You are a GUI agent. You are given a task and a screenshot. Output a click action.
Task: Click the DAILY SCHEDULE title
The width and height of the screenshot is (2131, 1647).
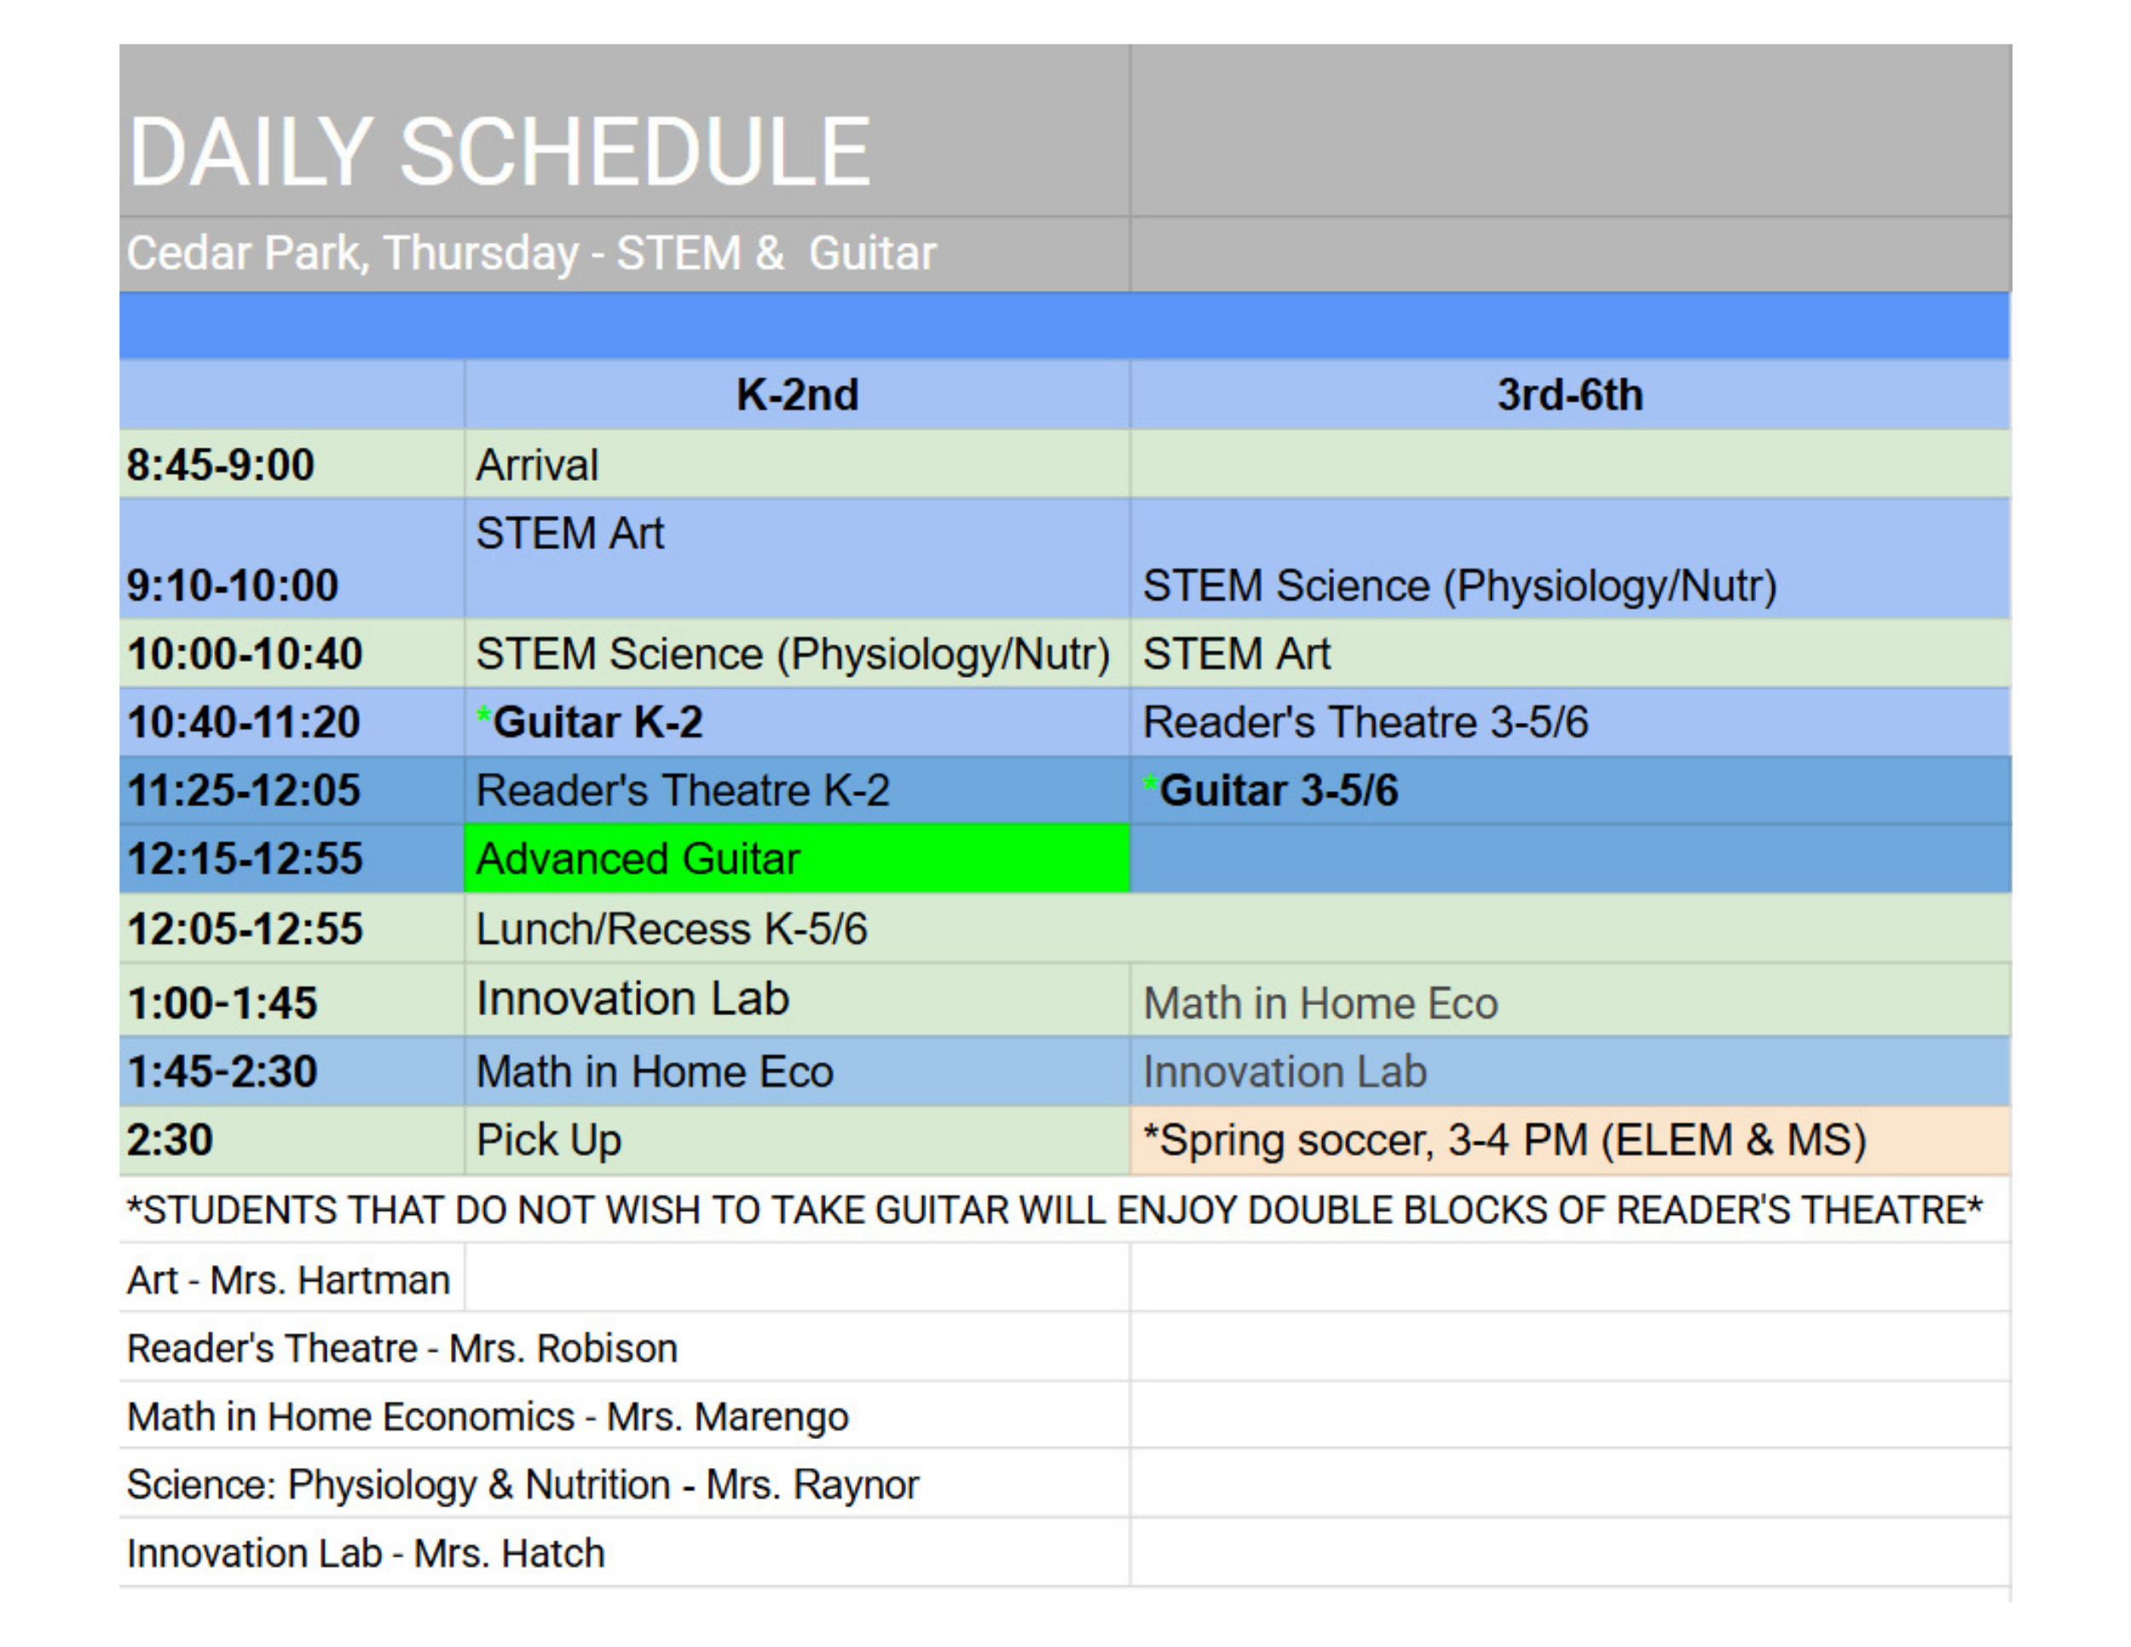(499, 151)
